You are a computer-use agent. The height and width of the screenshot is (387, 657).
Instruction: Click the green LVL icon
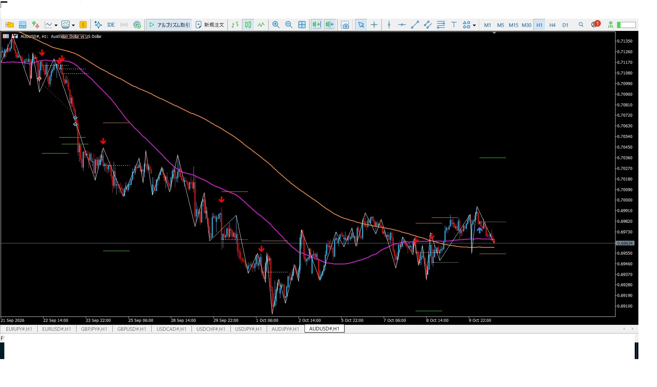pyautogui.click(x=610, y=25)
